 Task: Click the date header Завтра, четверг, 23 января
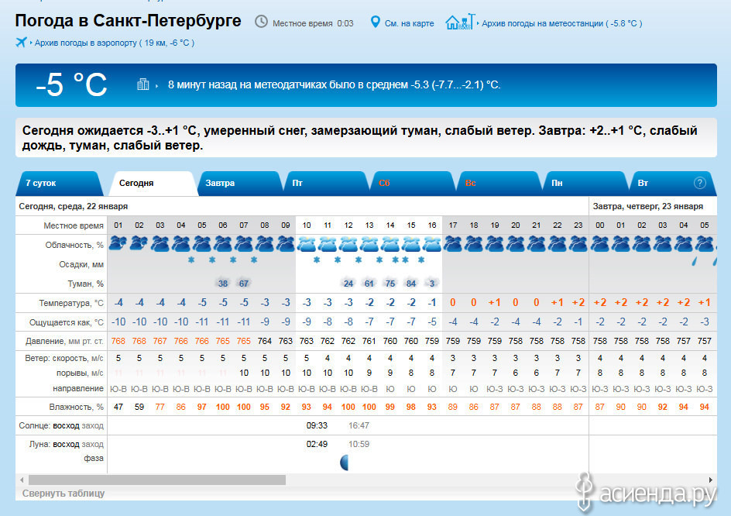click(x=647, y=206)
